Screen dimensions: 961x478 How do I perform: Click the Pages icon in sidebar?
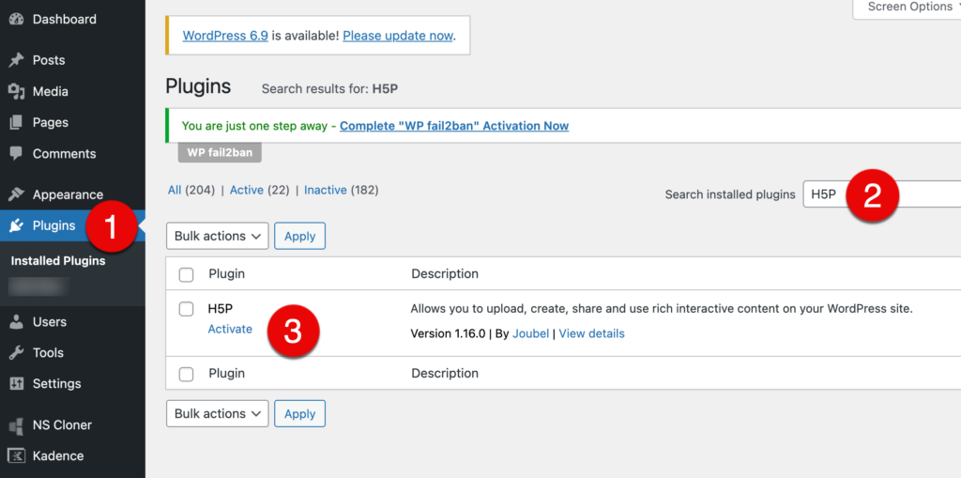pyautogui.click(x=16, y=122)
